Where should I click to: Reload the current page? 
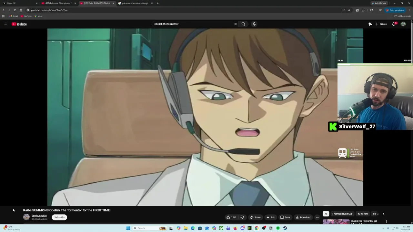pos(15,10)
